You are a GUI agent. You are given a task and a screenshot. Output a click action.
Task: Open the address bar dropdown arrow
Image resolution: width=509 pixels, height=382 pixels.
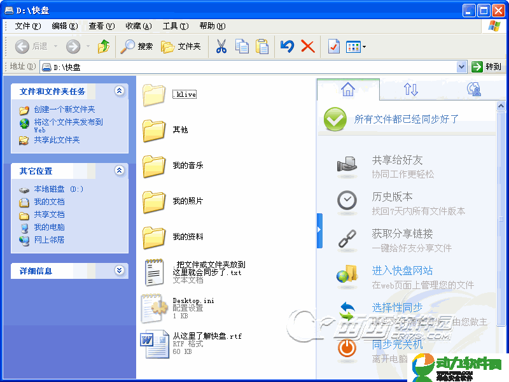pyautogui.click(x=462, y=66)
